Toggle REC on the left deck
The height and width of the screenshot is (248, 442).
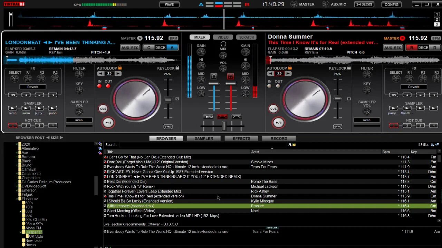pos(135,48)
